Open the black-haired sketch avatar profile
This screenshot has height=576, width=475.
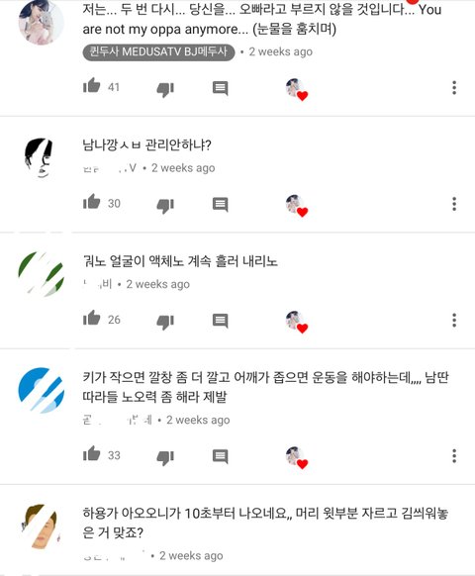coord(41,157)
